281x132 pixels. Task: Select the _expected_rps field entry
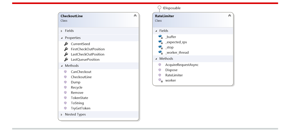coord(176,42)
